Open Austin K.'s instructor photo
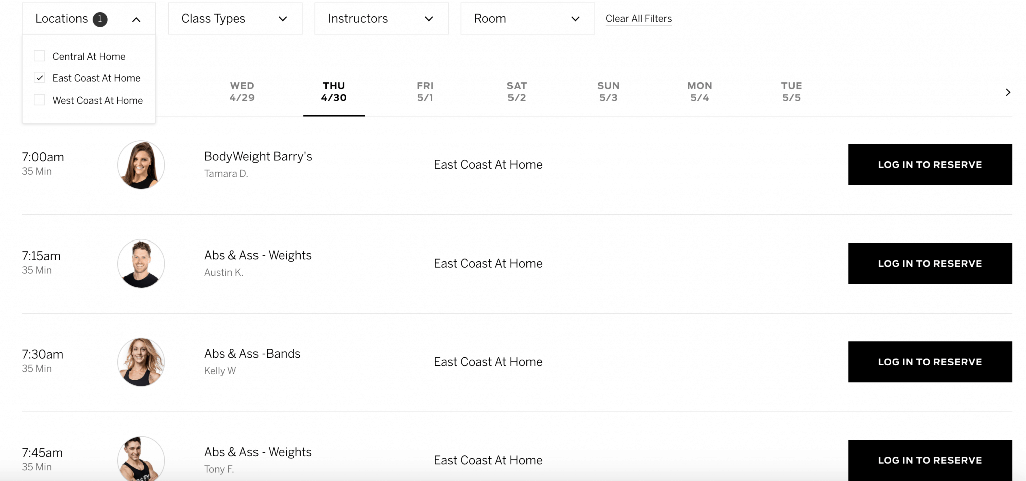 [x=141, y=264]
